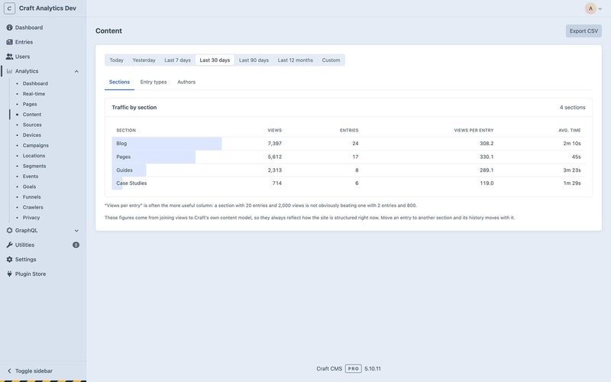Open the Pages analytics subpage

pyautogui.click(x=30, y=104)
